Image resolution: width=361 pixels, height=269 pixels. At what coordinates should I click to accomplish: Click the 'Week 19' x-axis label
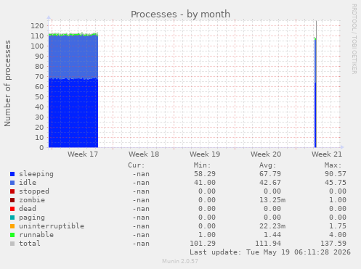pos(205,154)
